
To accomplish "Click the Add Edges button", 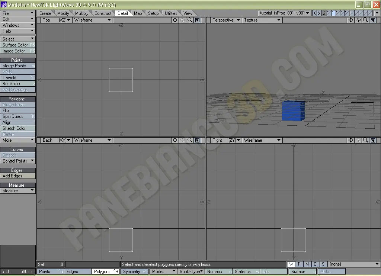I will point(18,176).
